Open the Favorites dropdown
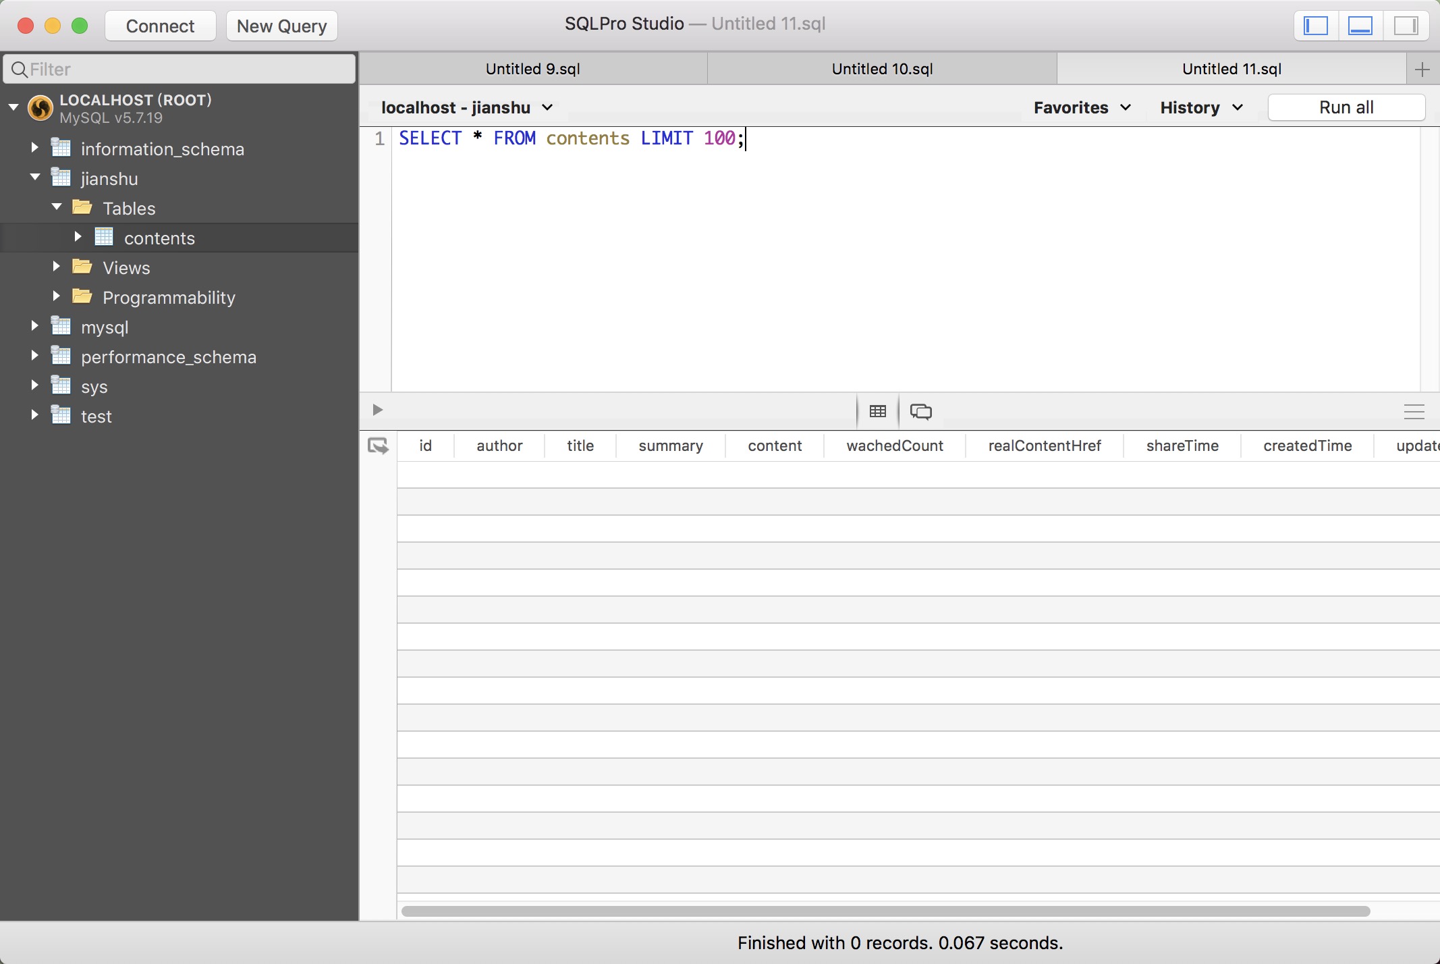The height and width of the screenshot is (964, 1440). (x=1082, y=108)
